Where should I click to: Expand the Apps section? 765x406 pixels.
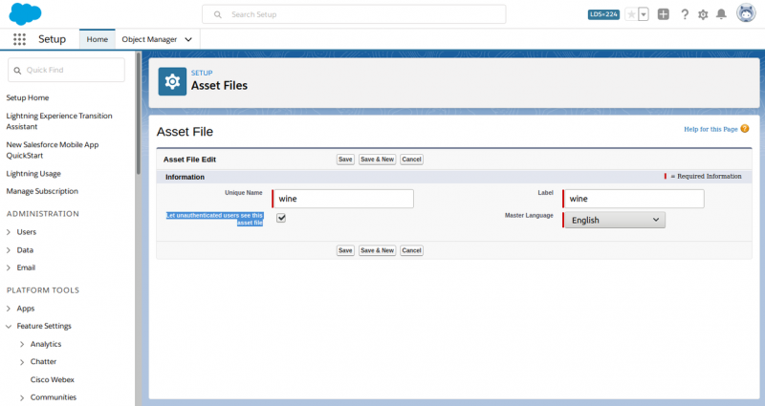pyautogui.click(x=9, y=309)
